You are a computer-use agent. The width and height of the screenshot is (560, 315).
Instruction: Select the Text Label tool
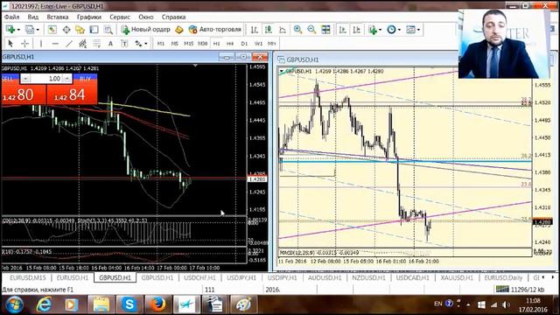pos(124,44)
